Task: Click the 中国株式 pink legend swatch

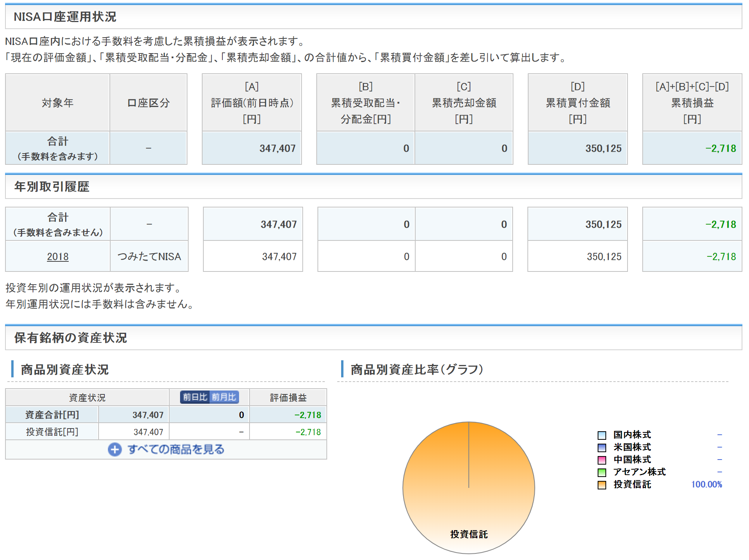Action: [602, 460]
